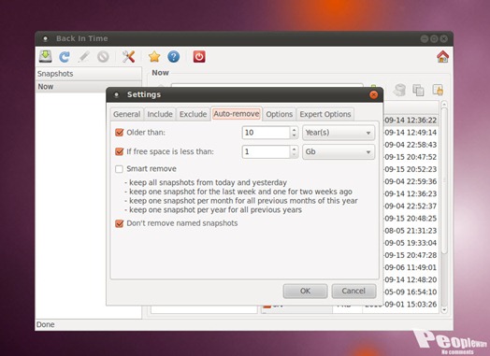Click the Older than value field
Image resolution: width=490 pixels, height=356 pixels.
(266, 133)
